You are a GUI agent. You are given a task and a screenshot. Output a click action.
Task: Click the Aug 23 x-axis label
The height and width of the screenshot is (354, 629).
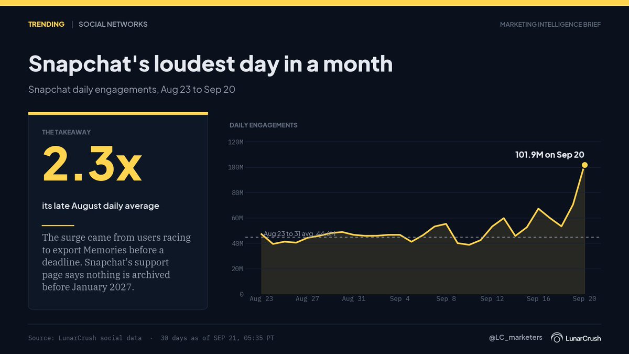[x=262, y=299]
